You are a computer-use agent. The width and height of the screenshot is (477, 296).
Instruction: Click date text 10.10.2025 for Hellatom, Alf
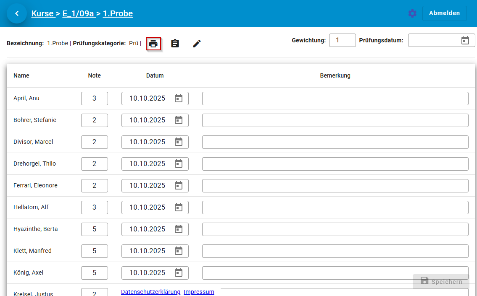(x=147, y=208)
